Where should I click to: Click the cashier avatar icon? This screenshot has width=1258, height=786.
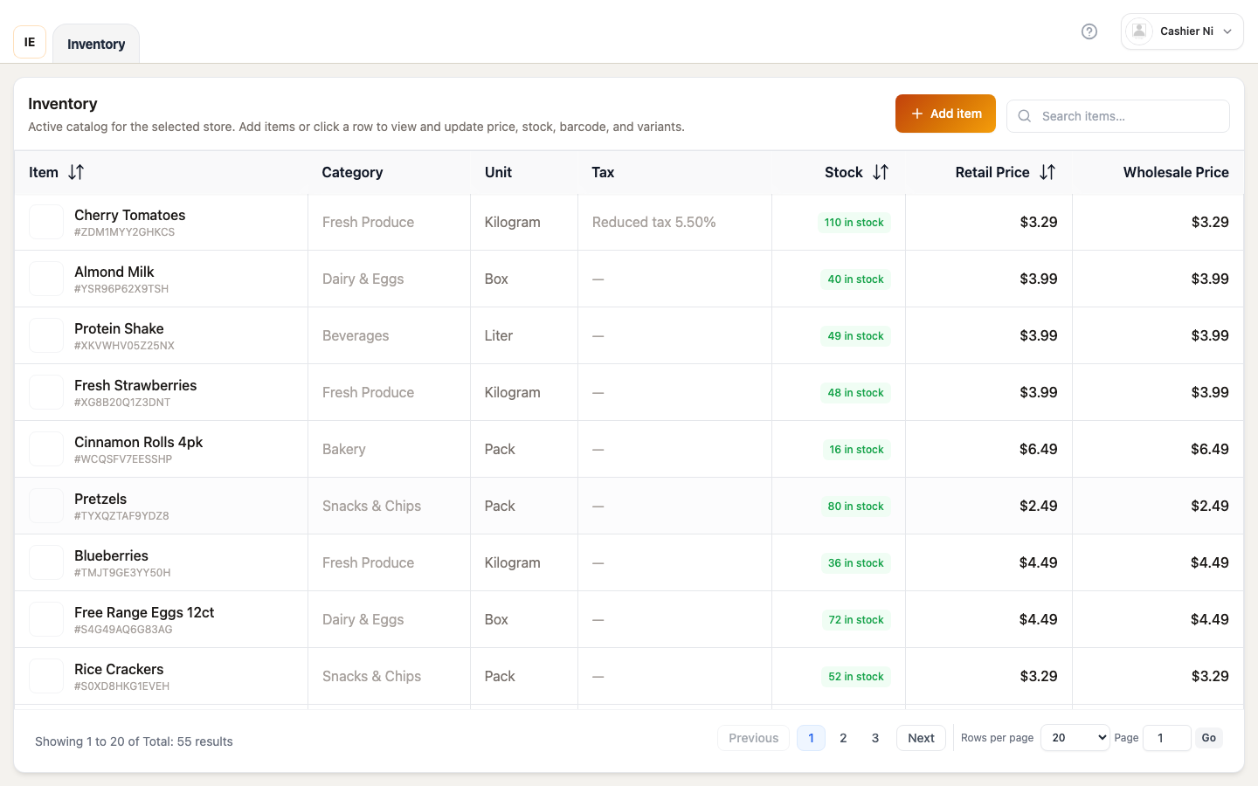click(1139, 31)
